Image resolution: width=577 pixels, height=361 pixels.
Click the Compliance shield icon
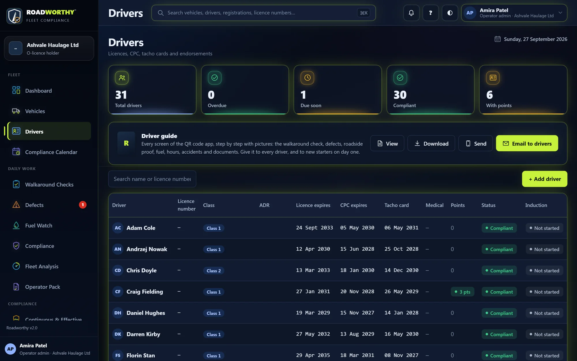point(16,246)
